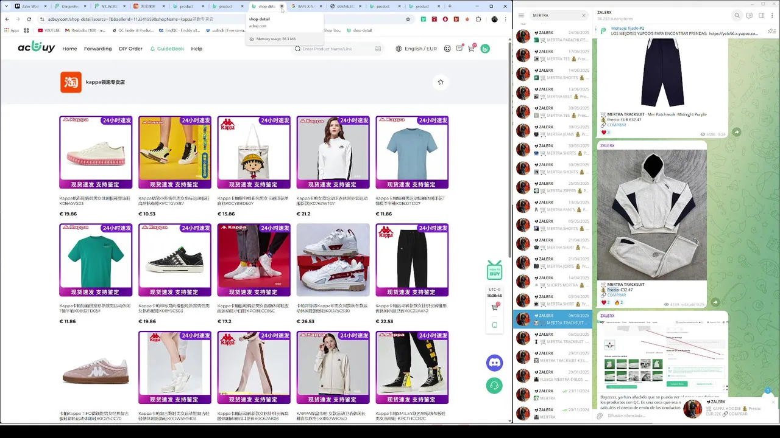Open the customer support headset button
Image resolution: width=780 pixels, height=438 pixels.
pyautogui.click(x=494, y=385)
